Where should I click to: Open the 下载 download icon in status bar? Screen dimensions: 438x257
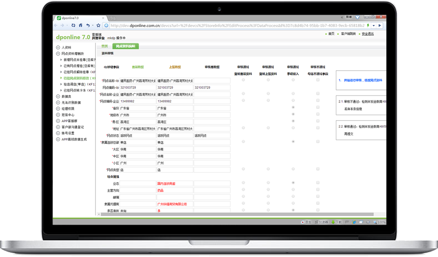(333, 222)
